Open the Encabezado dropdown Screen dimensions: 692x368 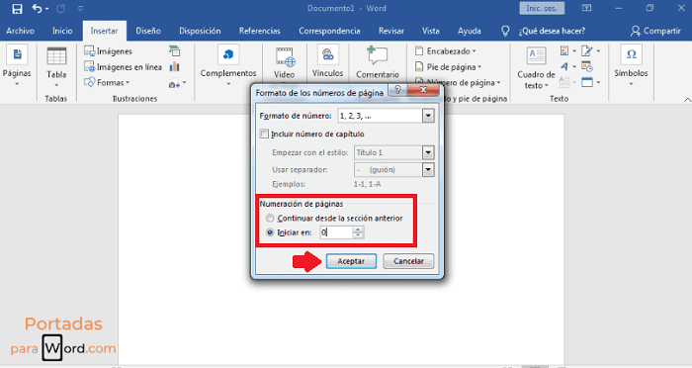[x=446, y=51]
